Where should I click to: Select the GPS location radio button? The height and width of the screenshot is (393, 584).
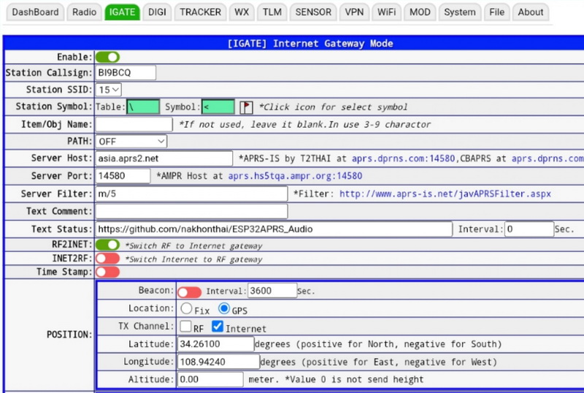coord(224,309)
